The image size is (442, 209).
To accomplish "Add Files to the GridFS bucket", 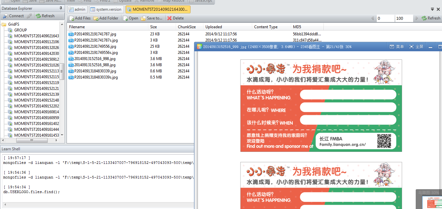I will tap(80, 18).
